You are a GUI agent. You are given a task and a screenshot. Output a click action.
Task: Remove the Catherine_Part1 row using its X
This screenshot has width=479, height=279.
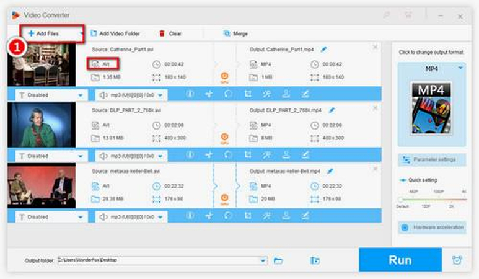pos(375,46)
